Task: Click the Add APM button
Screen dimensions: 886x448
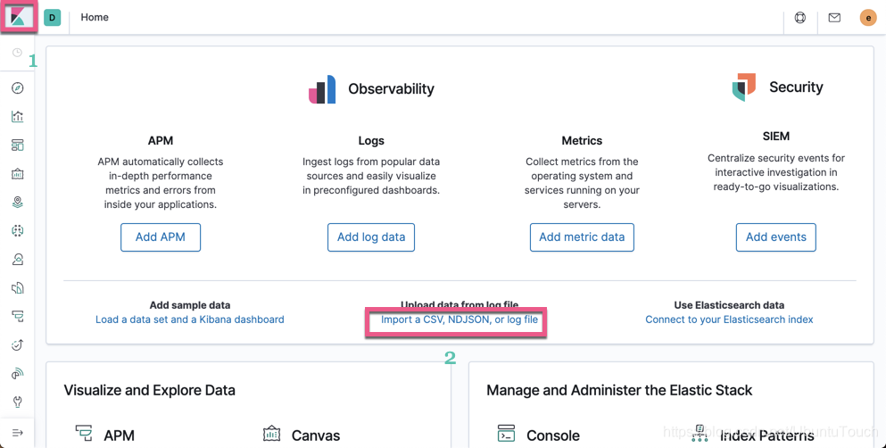Action: (x=161, y=237)
